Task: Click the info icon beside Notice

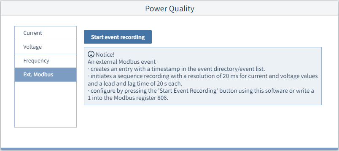Action: (91, 54)
